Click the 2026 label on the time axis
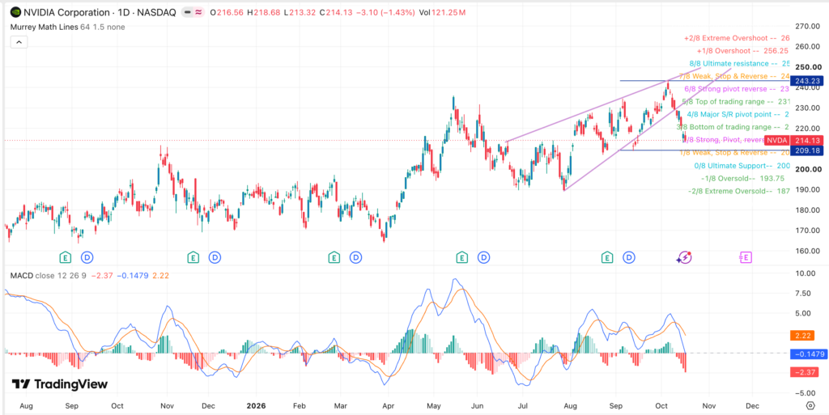 pos(255,406)
